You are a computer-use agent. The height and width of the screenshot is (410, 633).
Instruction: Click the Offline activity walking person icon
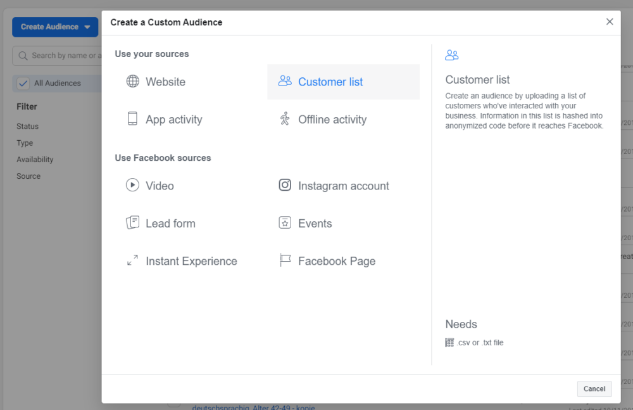(x=285, y=119)
